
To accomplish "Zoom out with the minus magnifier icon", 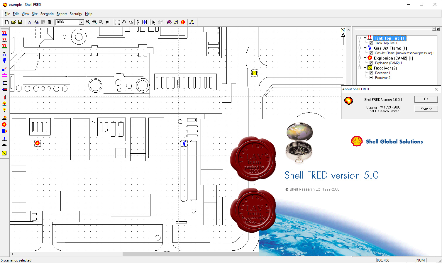I will [95, 22].
